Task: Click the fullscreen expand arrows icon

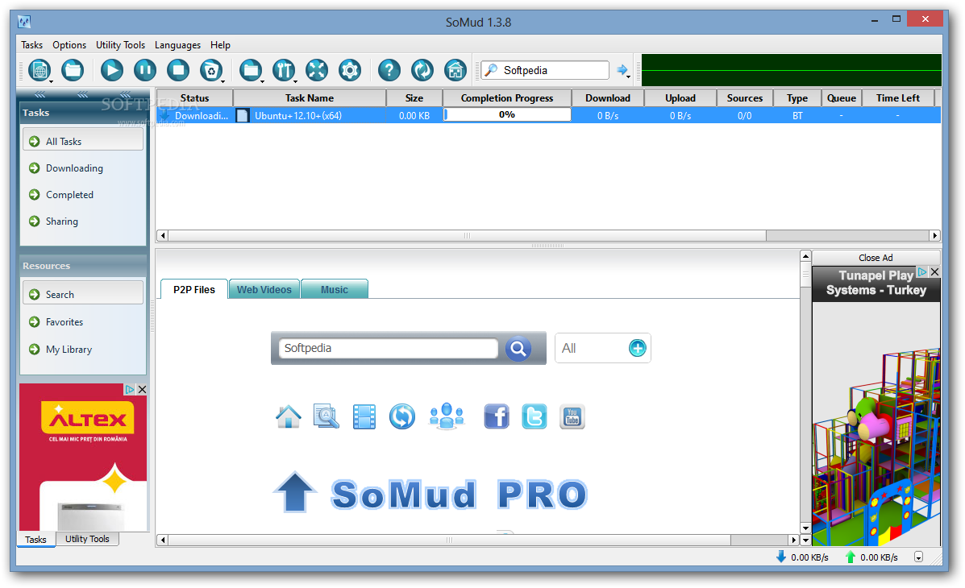Action: 317,70
